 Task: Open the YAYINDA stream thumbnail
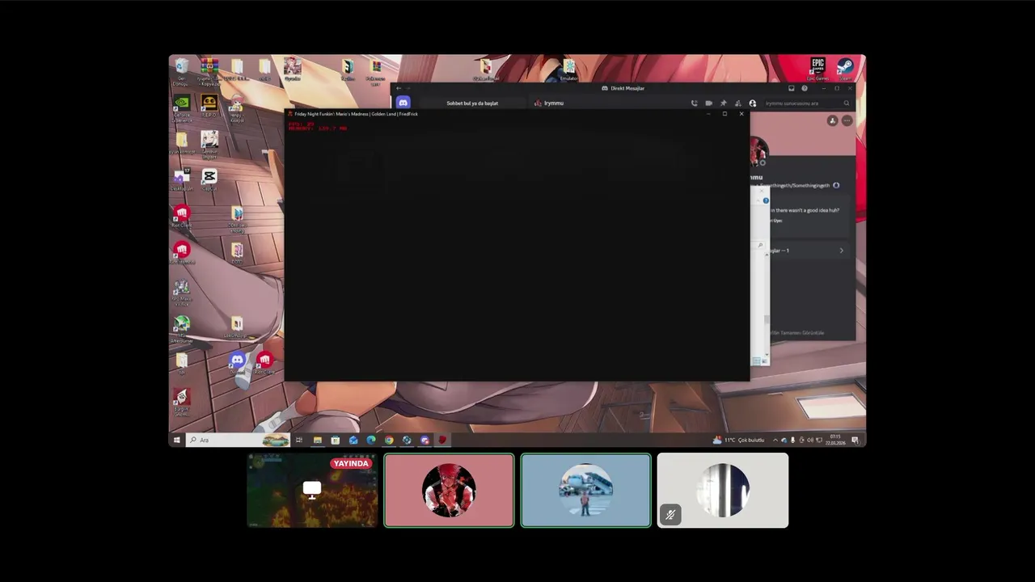[x=312, y=490]
